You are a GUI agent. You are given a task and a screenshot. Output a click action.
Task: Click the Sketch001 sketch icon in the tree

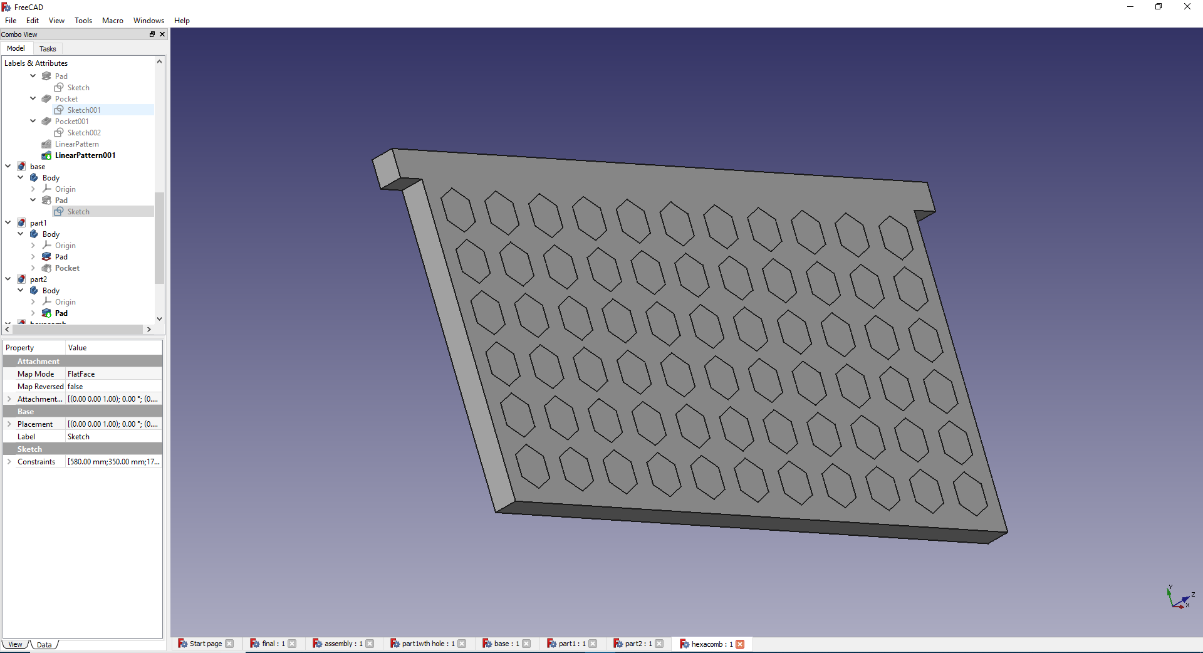pos(59,110)
